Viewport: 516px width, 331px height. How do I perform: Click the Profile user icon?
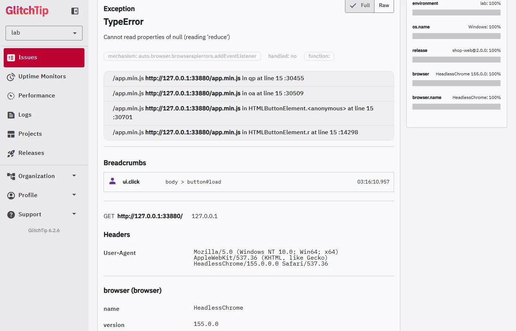tap(11, 196)
